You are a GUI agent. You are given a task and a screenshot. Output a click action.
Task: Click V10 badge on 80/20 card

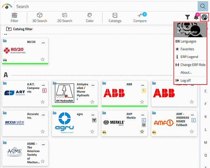pos(5,60)
